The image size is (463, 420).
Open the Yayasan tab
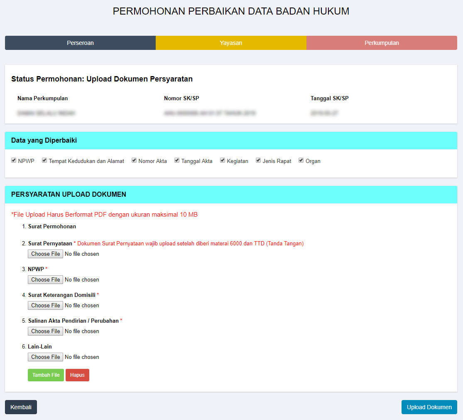click(231, 43)
